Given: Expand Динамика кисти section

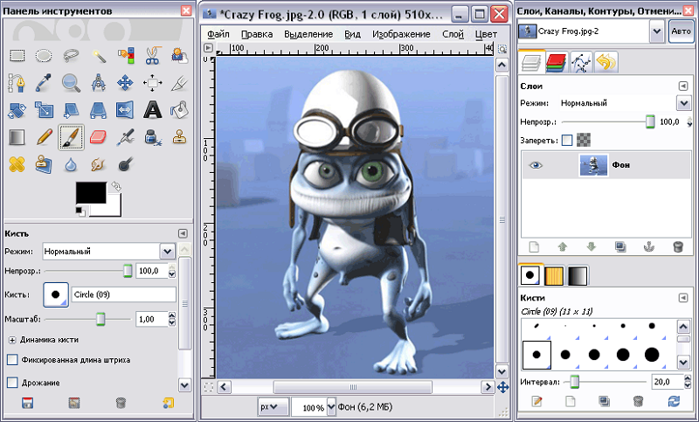Looking at the screenshot, I should 12,340.
